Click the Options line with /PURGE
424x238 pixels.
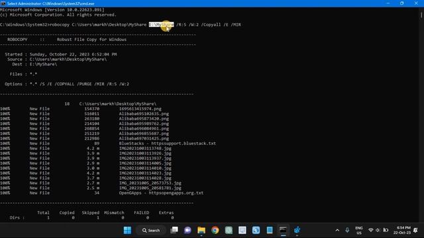click(x=67, y=84)
